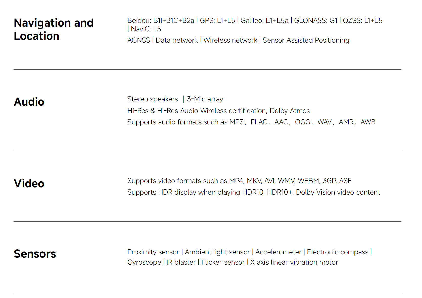
Task: Click the Sensors section heading
Action: coord(35,254)
